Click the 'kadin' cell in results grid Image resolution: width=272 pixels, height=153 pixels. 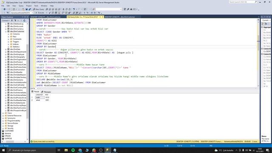(40, 97)
